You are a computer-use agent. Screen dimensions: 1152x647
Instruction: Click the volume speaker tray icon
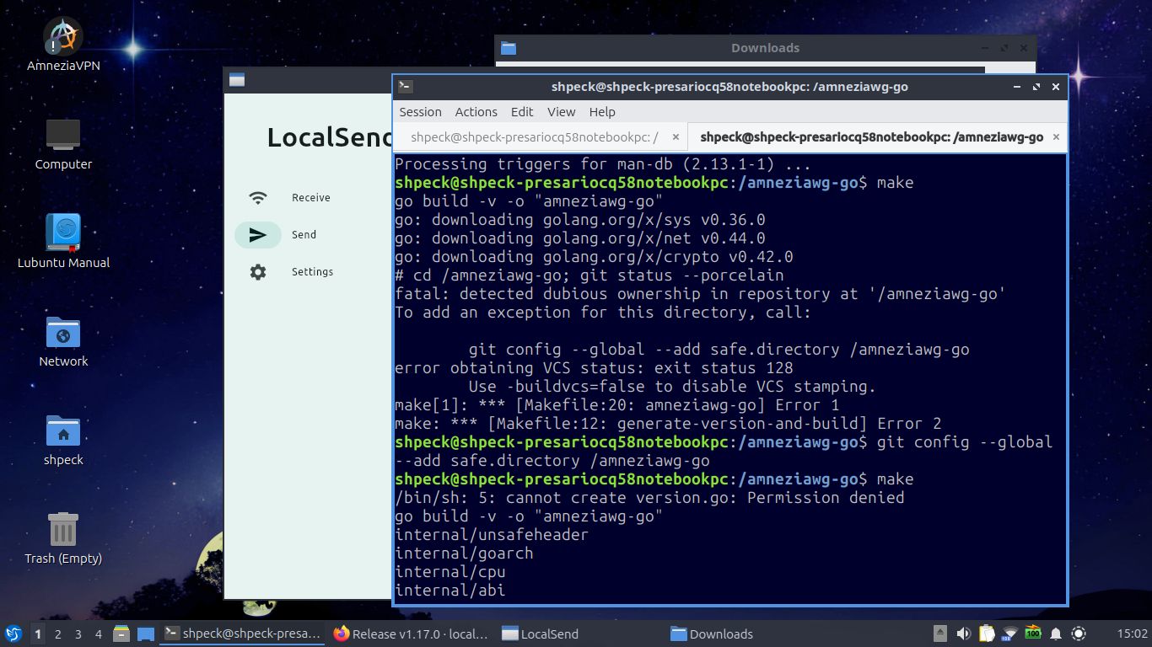pyautogui.click(x=964, y=634)
